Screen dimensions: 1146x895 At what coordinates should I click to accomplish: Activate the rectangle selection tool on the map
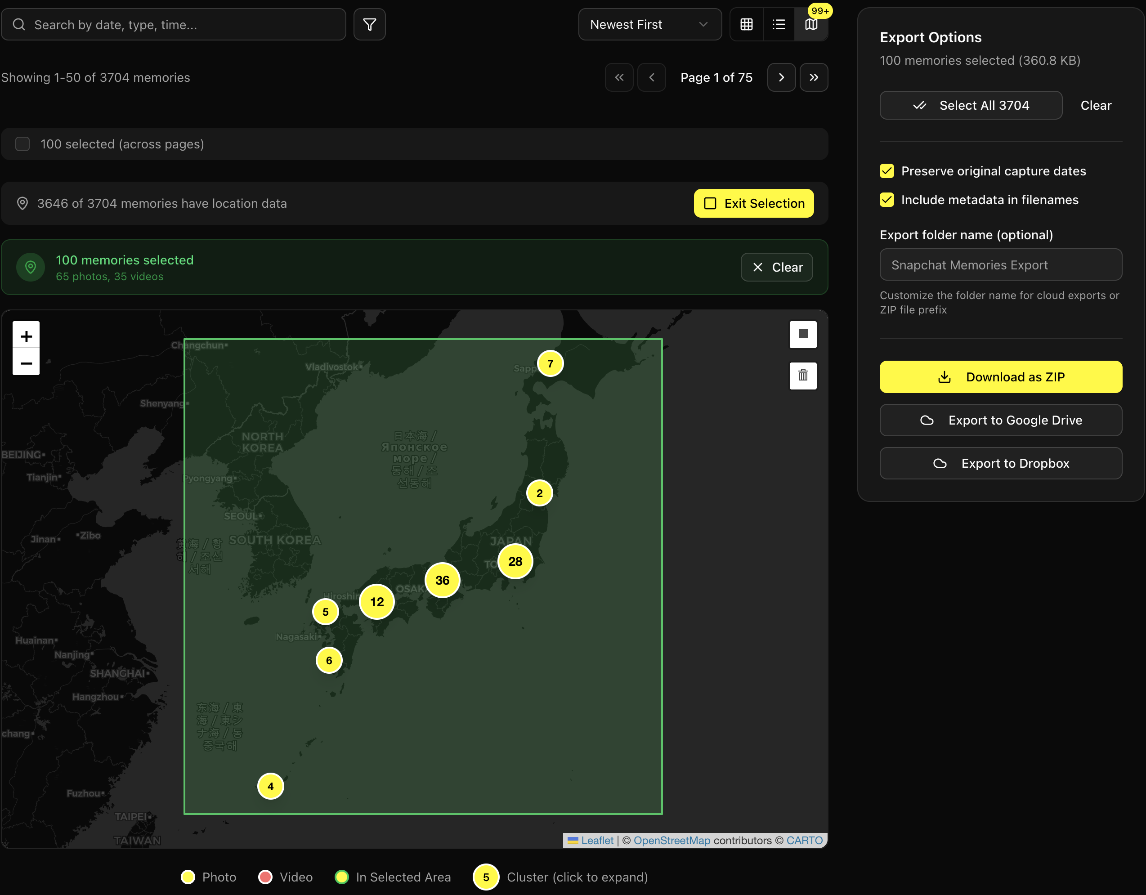pyautogui.click(x=803, y=334)
